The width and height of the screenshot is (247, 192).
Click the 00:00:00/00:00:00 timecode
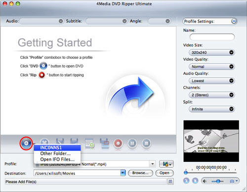click(211, 167)
